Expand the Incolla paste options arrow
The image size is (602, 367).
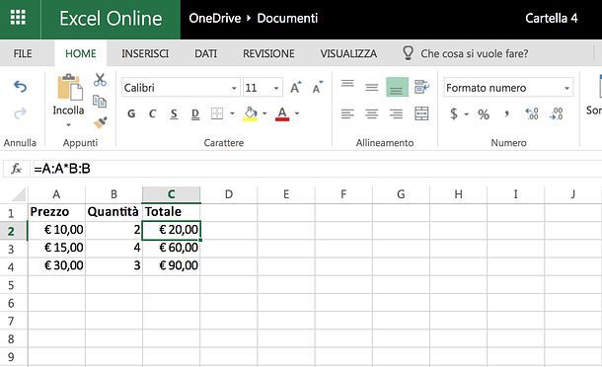(69, 124)
